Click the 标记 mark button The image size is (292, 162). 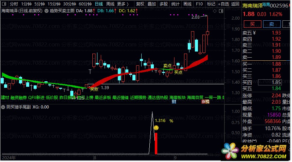coord(211,4)
